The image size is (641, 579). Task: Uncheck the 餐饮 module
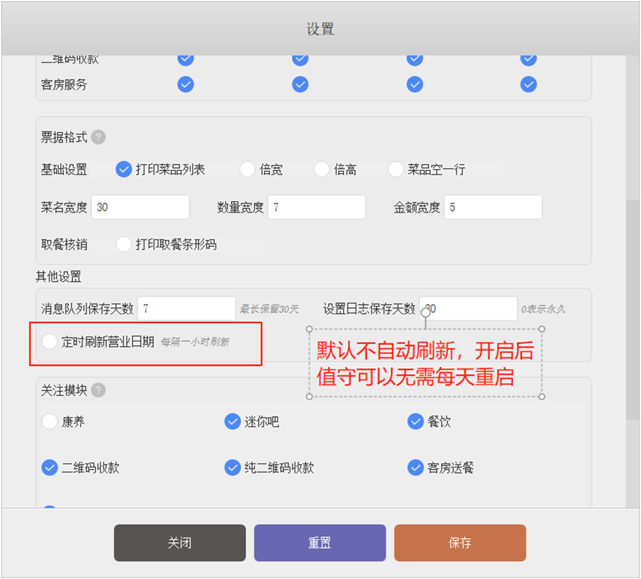tap(415, 421)
